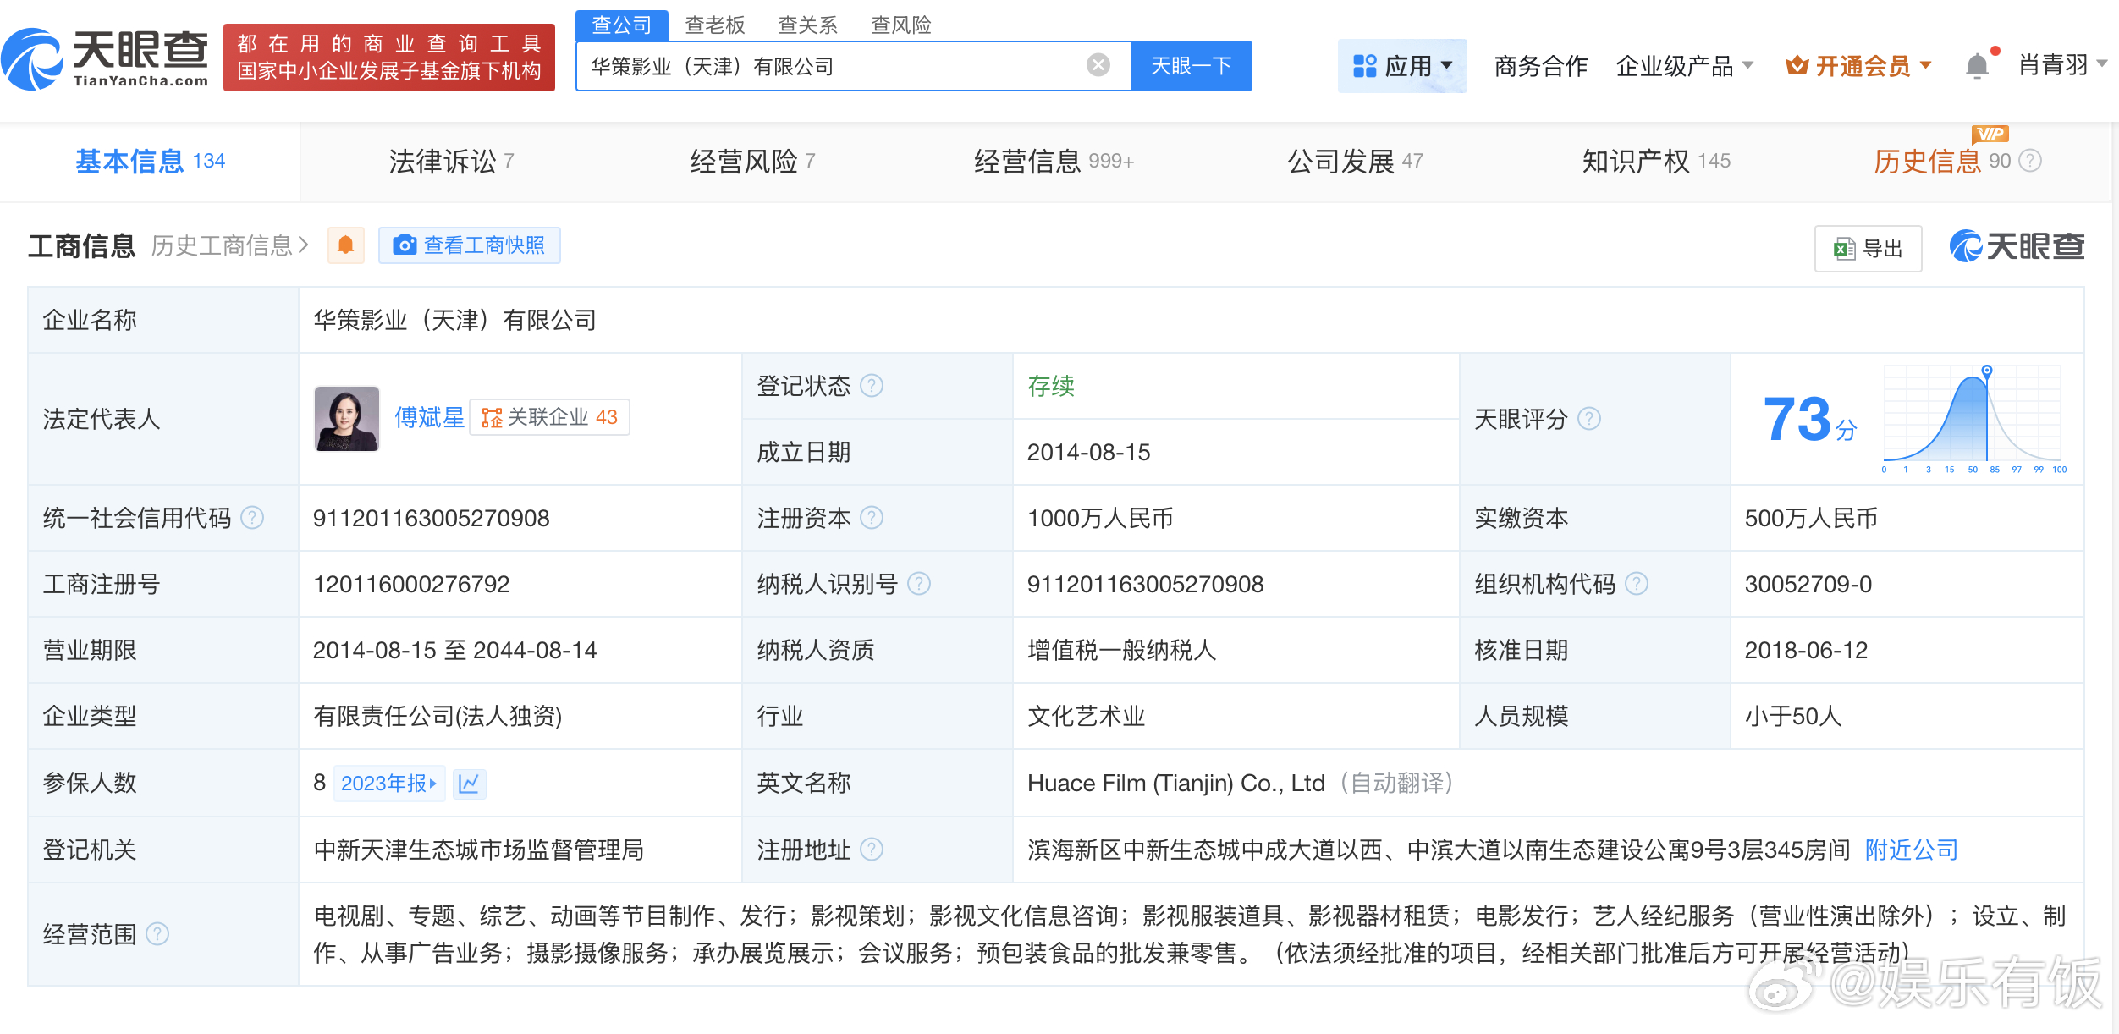Click the 天眼查 watermark logo near export
Screen dimensions: 2119x1034
tap(2017, 246)
